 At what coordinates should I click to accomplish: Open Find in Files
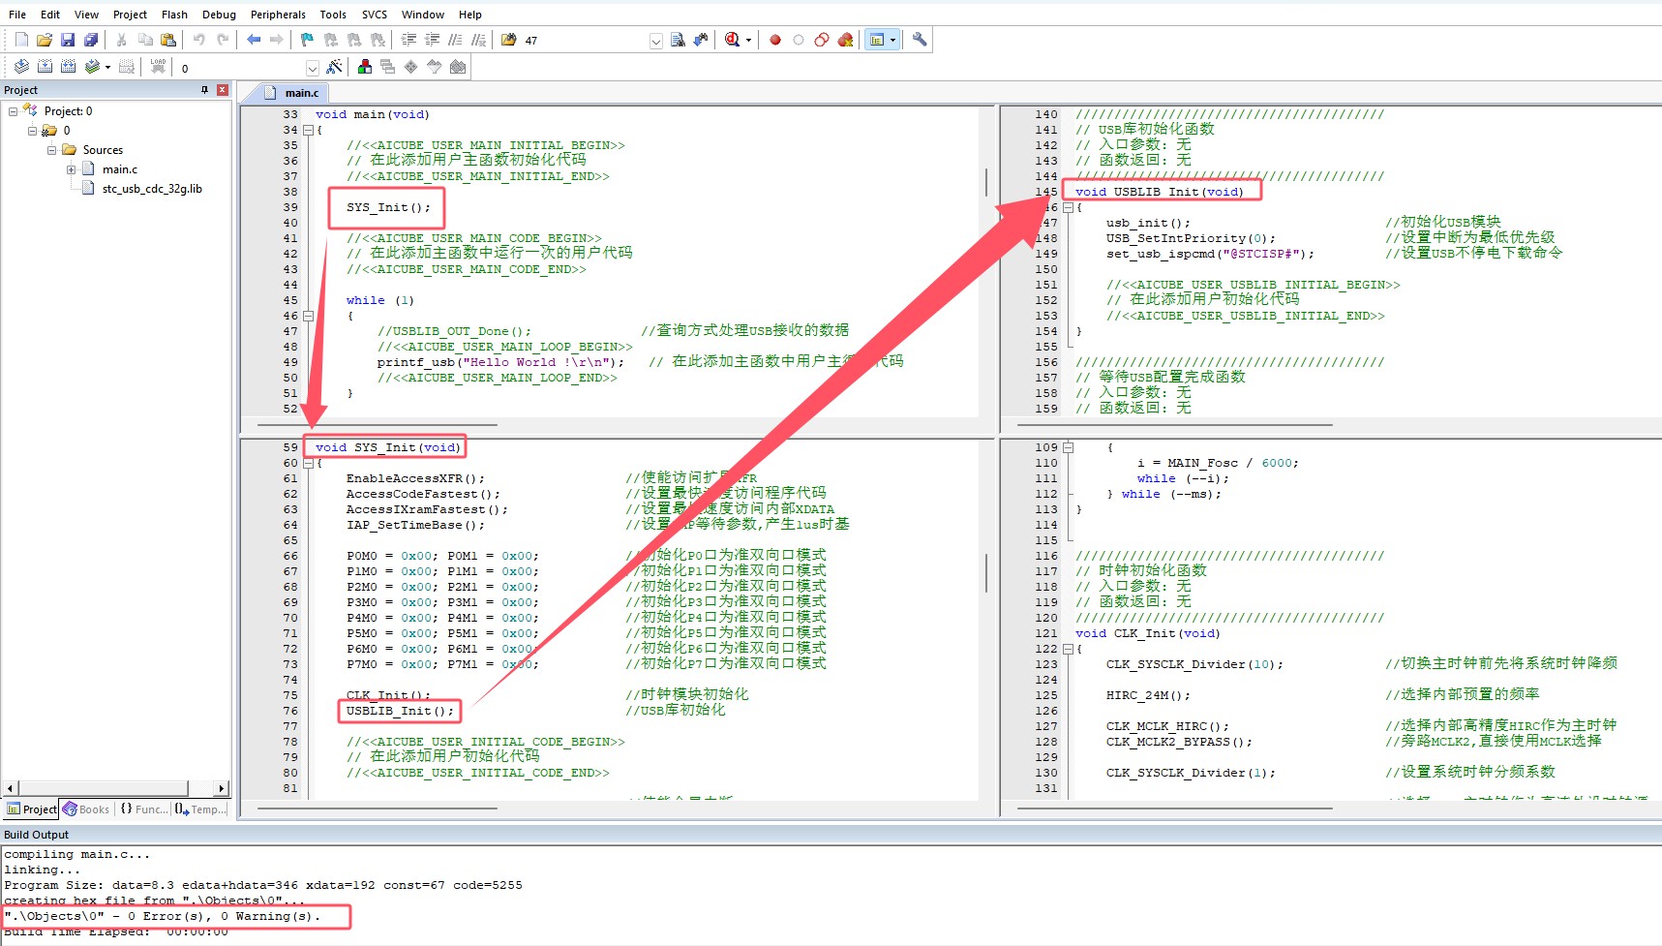[x=509, y=40]
